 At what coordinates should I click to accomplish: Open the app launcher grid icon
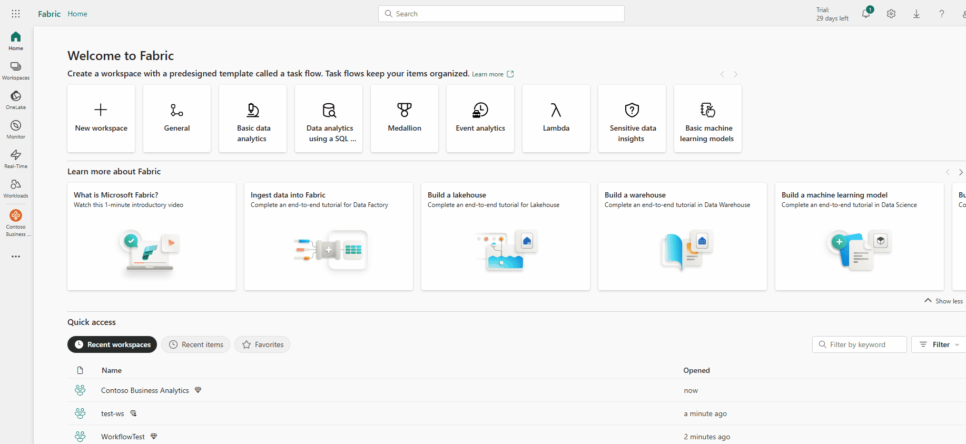pos(16,14)
